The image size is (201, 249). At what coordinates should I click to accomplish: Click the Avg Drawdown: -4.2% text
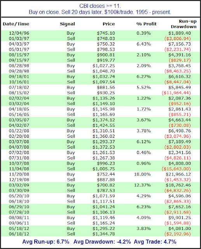point(102,242)
